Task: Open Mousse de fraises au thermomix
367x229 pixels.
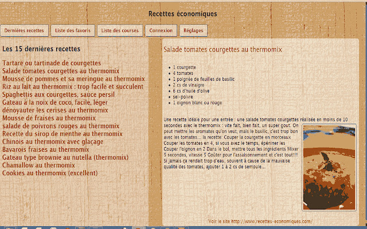Action: [x=49, y=118]
